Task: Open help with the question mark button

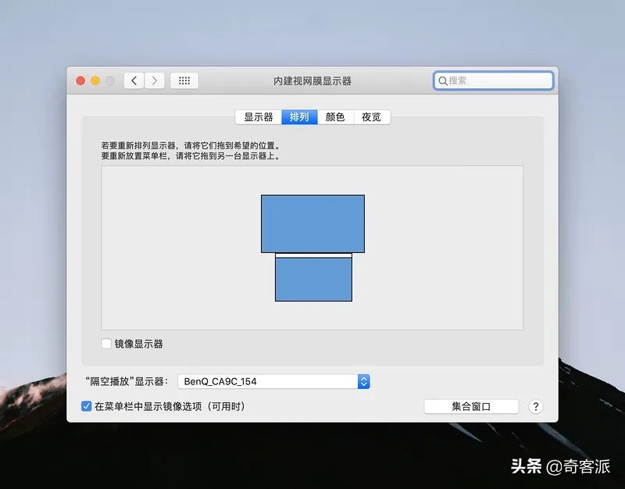Action: click(536, 406)
